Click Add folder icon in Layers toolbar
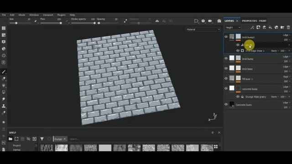 pyautogui.click(x=282, y=27)
